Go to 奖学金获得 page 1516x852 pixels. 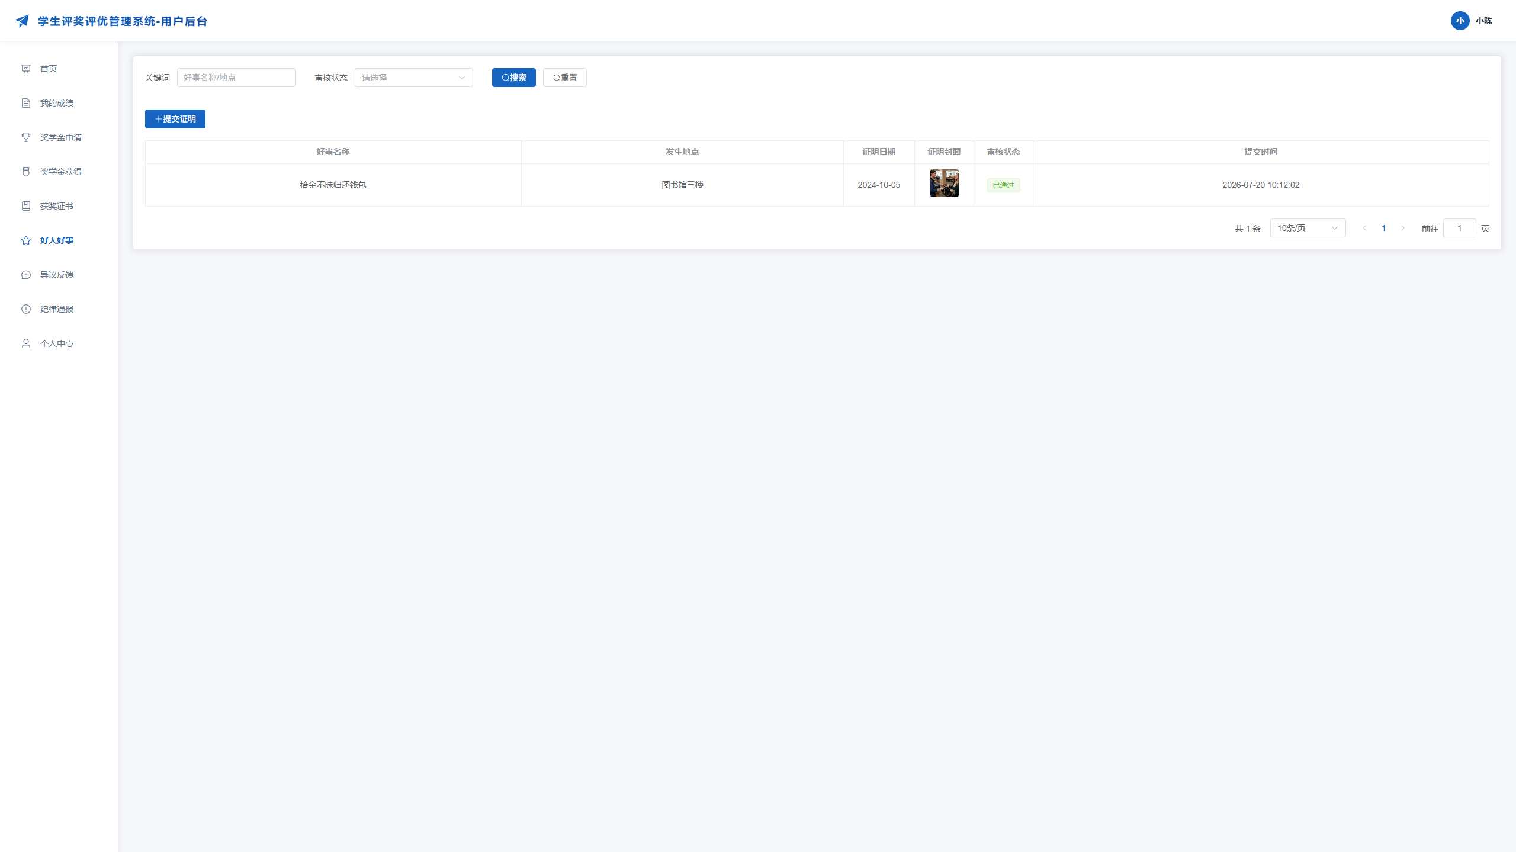[59, 172]
